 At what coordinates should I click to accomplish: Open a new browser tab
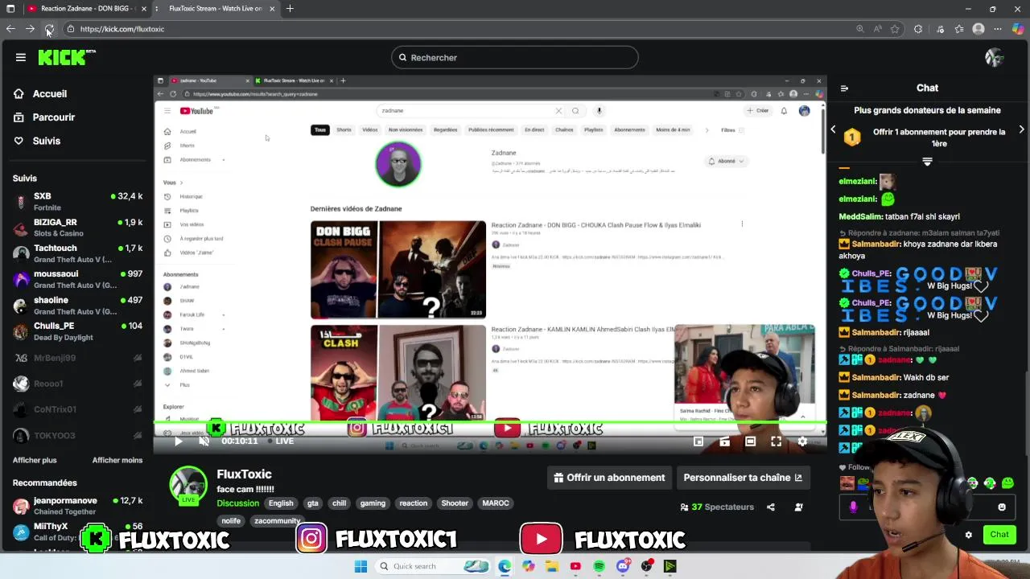click(x=290, y=9)
